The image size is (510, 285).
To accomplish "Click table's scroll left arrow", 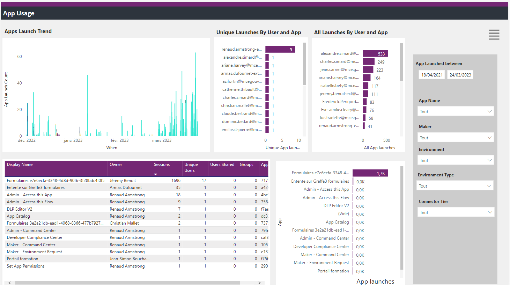I will click(9, 283).
